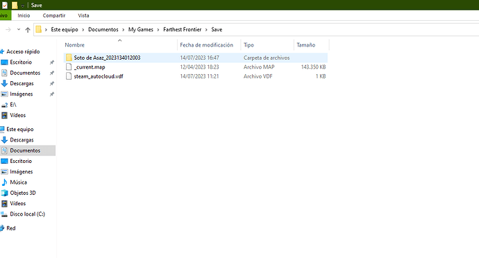Click the properties checkmark icon in title bar
This screenshot has width=479, height=258.
pos(5,5)
